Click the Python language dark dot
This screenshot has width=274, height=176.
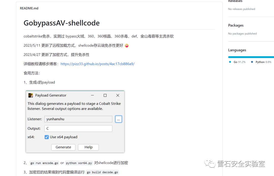[x=252, y=62]
